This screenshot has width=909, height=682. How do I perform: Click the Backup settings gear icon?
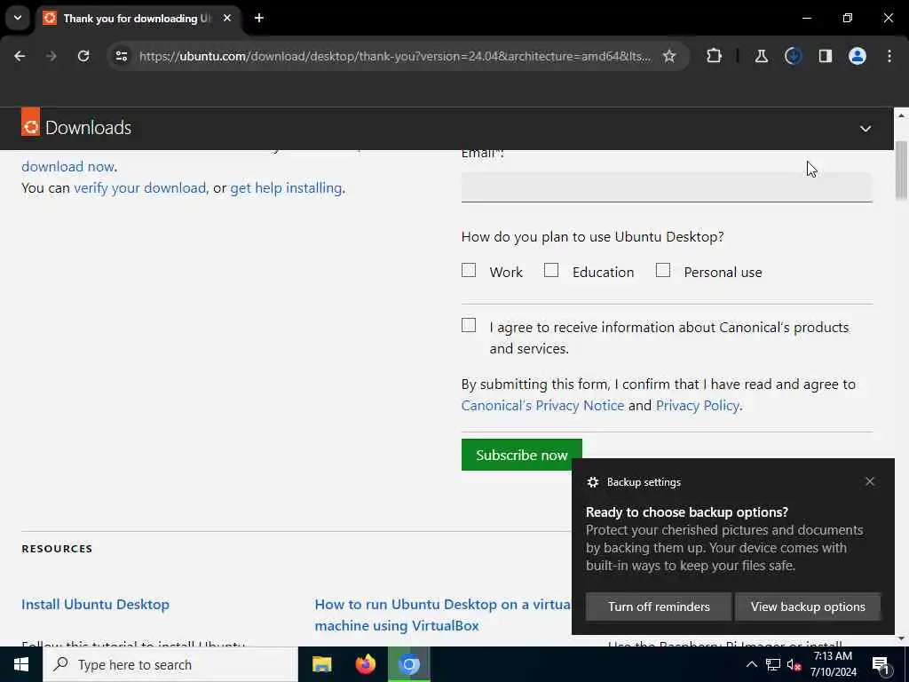coord(592,482)
